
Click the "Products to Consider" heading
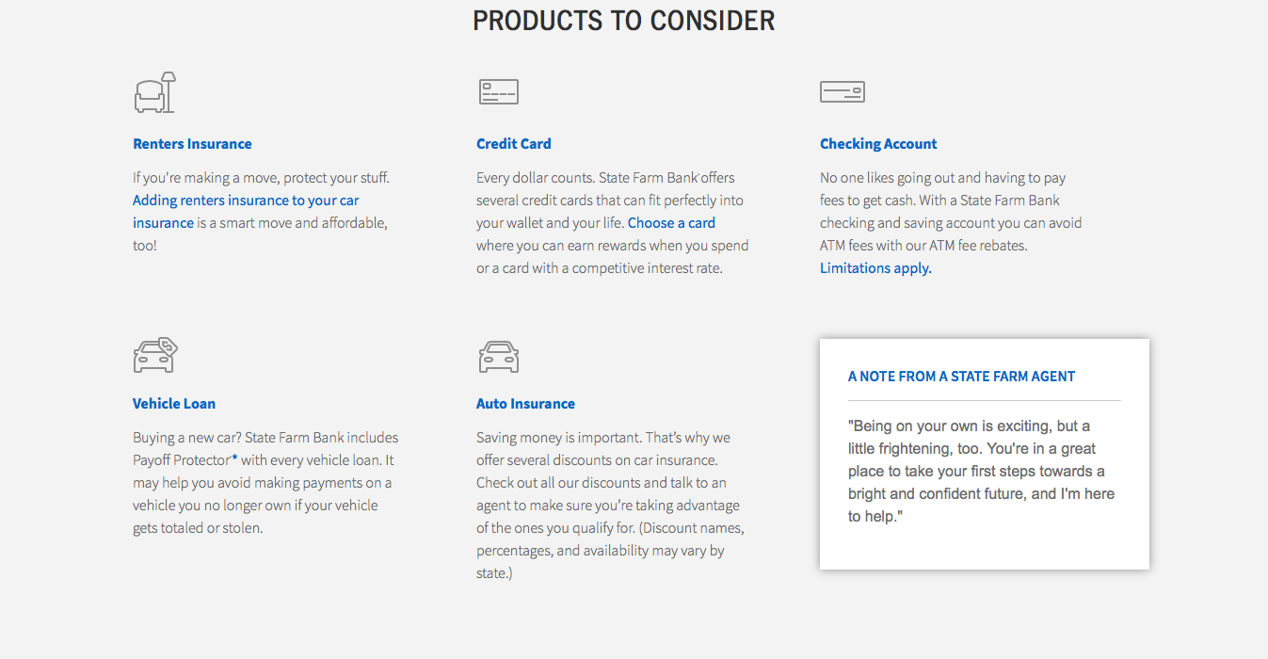pos(623,21)
